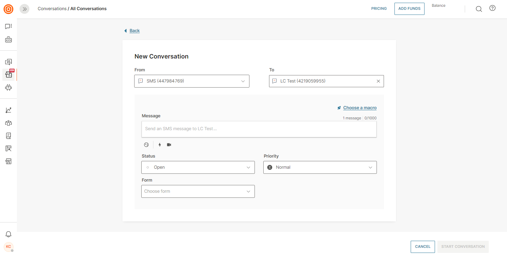Viewport: 507px width, 259px height.
Task: Click the search magnifier icon in header
Action: [x=479, y=9]
